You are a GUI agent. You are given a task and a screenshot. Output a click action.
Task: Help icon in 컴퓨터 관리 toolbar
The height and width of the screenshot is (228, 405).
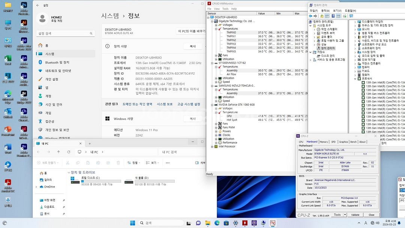(x=333, y=16)
